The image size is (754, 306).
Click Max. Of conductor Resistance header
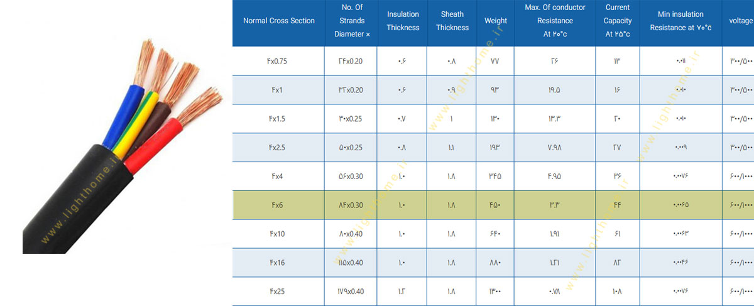click(x=555, y=21)
